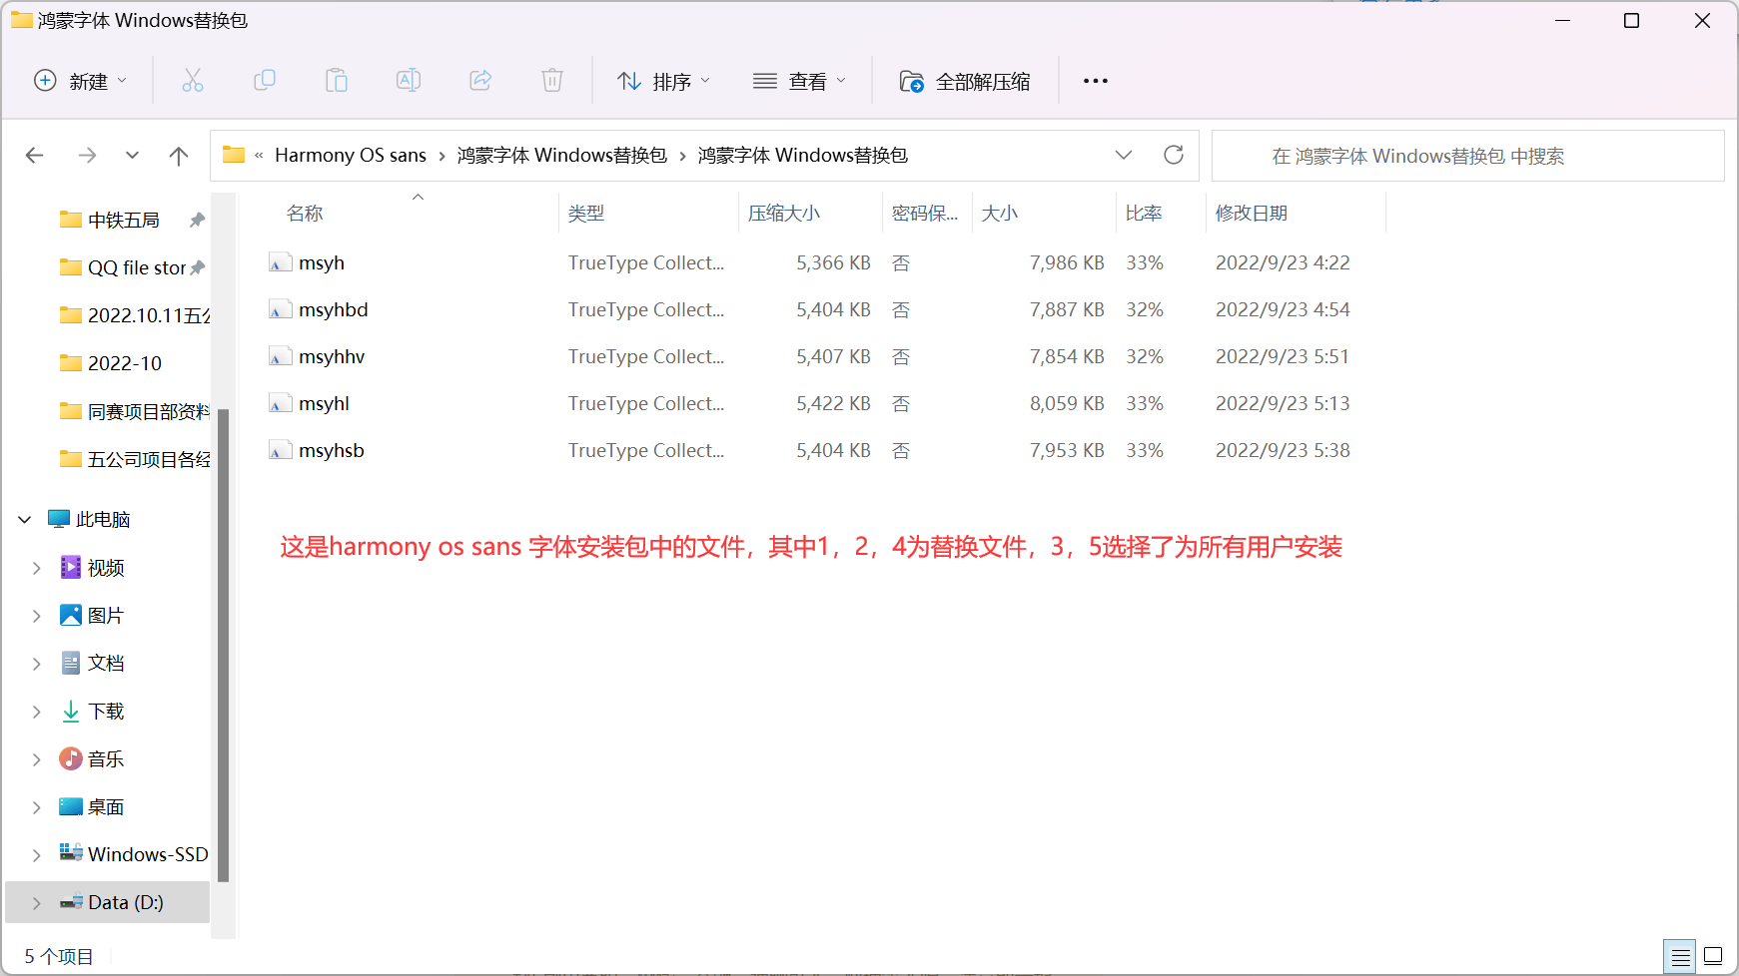Click the Rename icon in toolbar
The height and width of the screenshot is (976, 1739).
409,81
